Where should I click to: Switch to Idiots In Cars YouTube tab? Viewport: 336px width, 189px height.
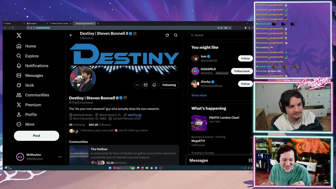[60, 24]
